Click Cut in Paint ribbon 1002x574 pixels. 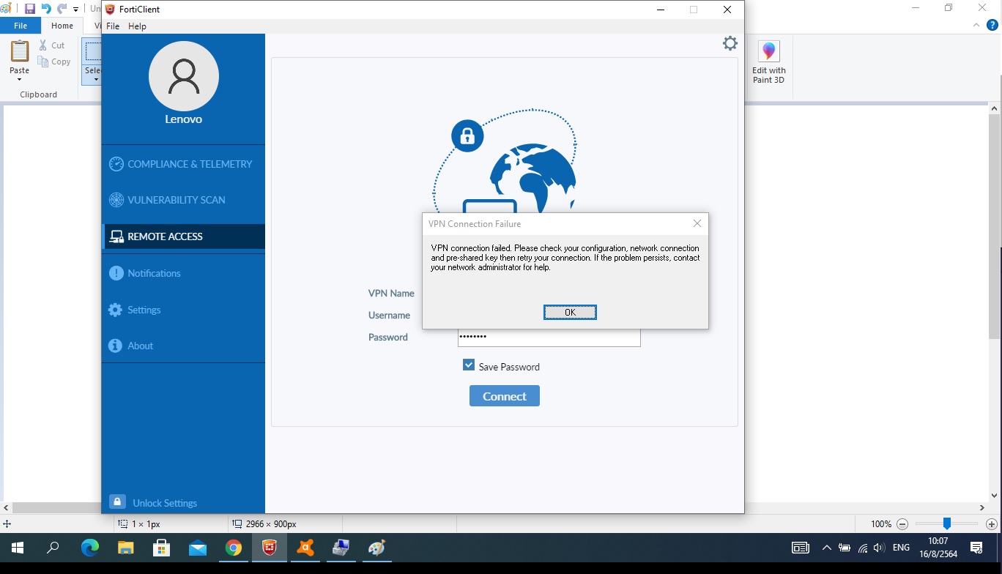click(x=52, y=45)
